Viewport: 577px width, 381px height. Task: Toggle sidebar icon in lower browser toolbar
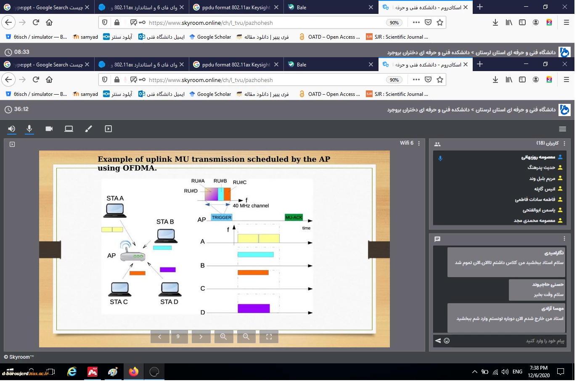pos(522,80)
